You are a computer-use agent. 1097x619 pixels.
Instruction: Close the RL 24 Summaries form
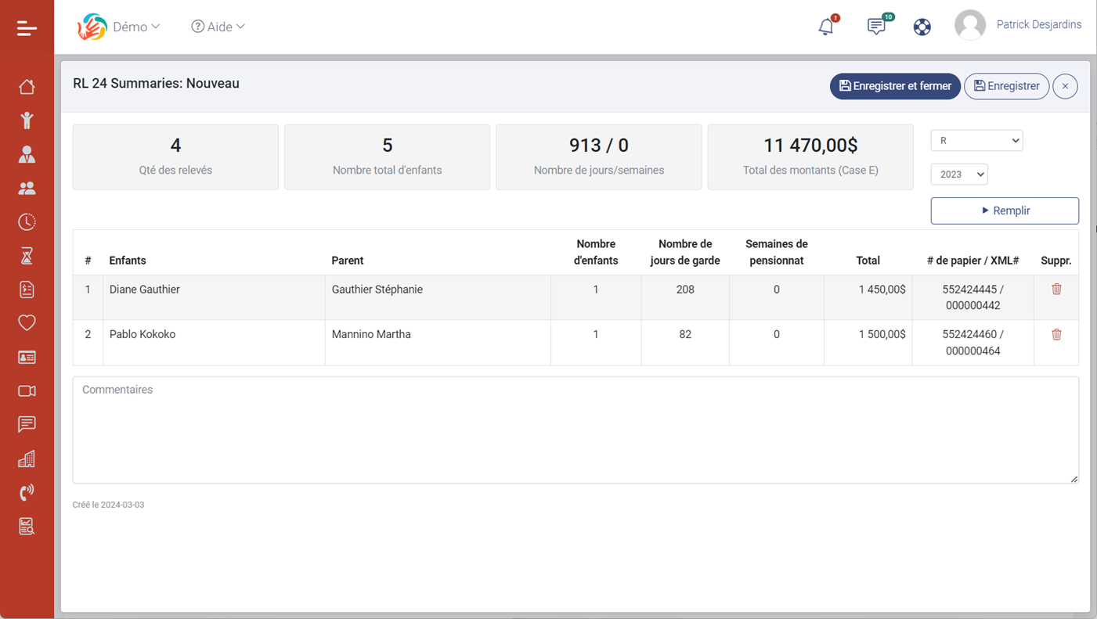click(1065, 86)
